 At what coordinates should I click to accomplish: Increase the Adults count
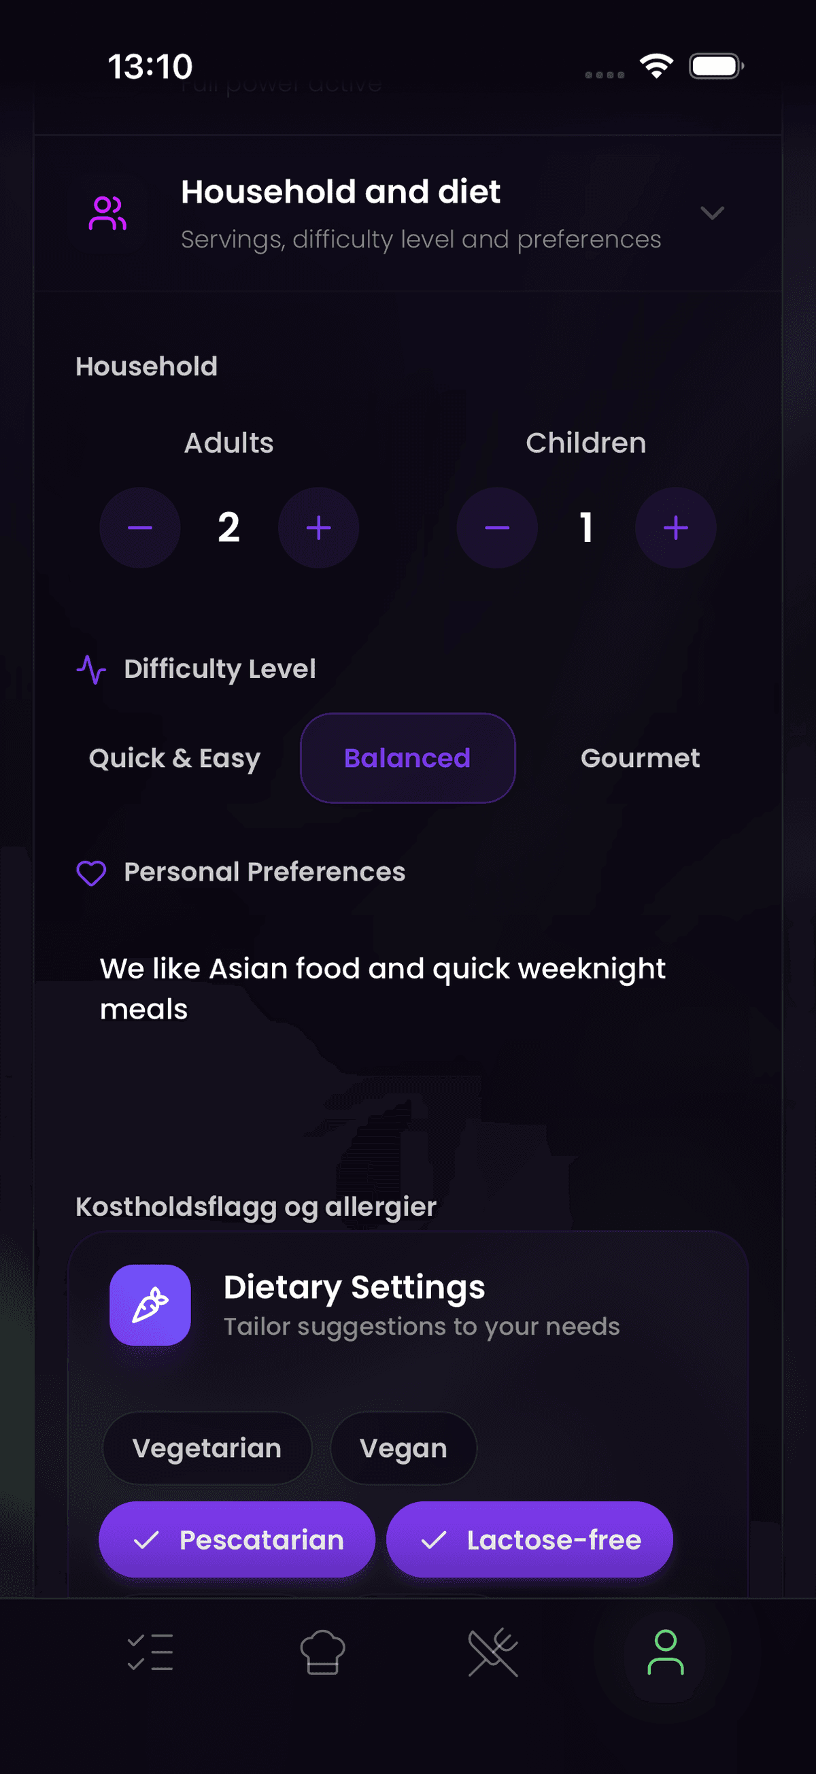tap(318, 528)
